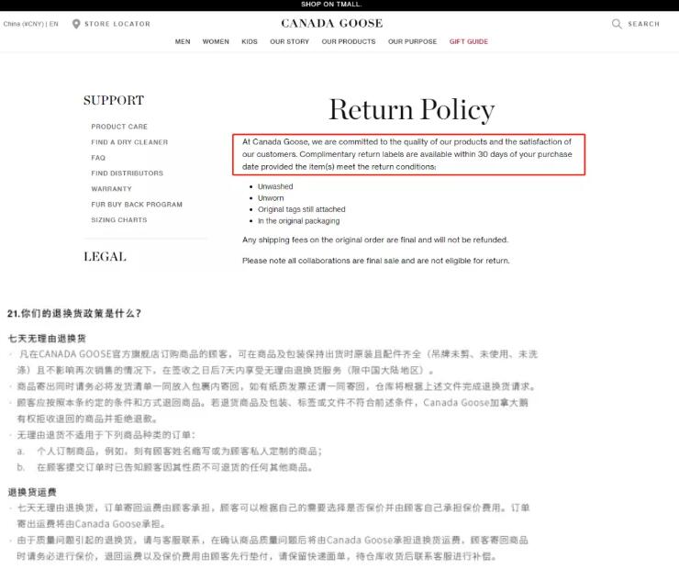Screen dimensions: 679x569
Task: Go to the OUR STORY menu item
Action: 289,41
